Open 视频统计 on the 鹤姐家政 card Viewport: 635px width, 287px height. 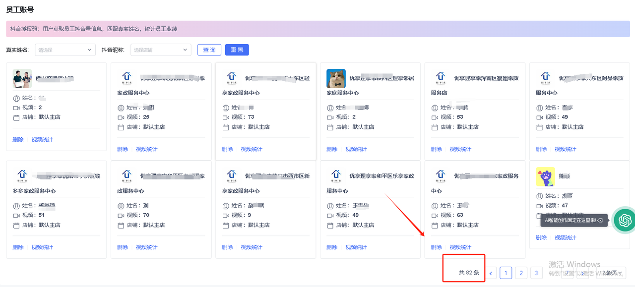(461, 149)
